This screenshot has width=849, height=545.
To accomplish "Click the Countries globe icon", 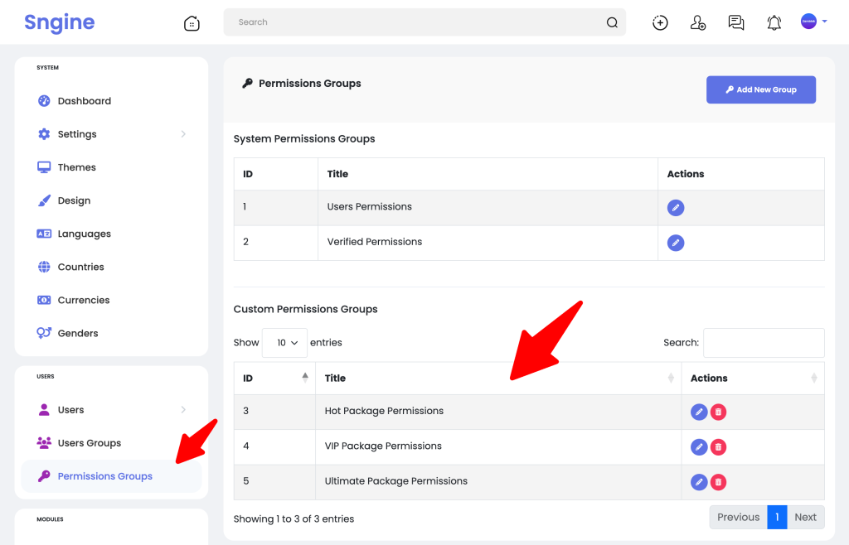I will point(44,267).
